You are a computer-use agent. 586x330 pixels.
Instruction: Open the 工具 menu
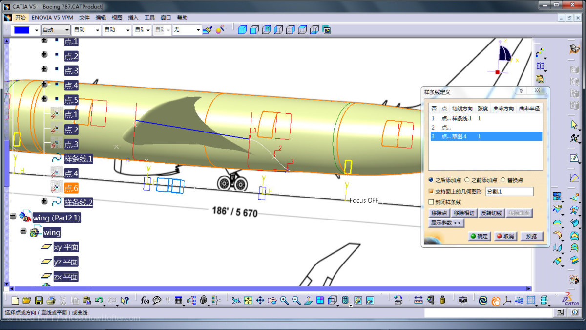(149, 17)
